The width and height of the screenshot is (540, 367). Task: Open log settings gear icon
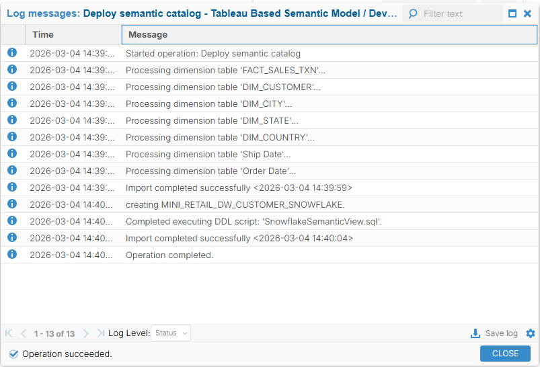click(531, 333)
